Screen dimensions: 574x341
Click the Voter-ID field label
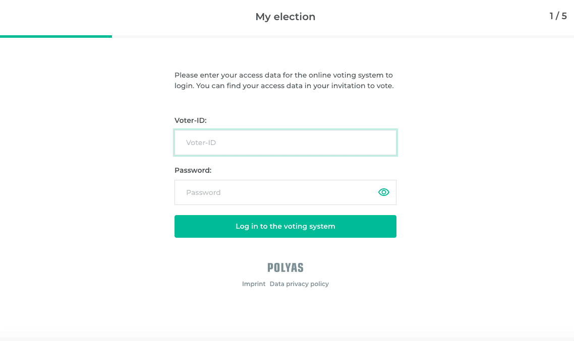pyautogui.click(x=191, y=120)
